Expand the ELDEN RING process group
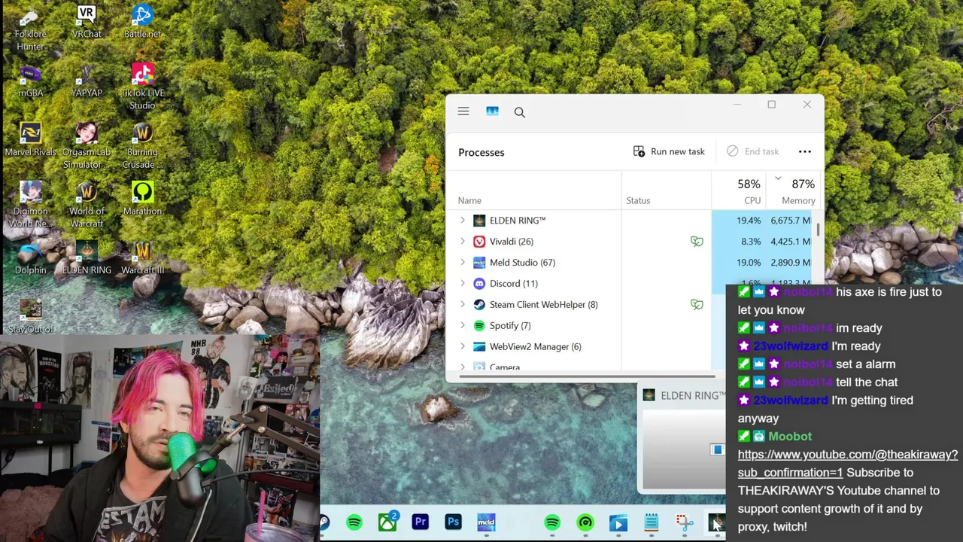 click(463, 221)
